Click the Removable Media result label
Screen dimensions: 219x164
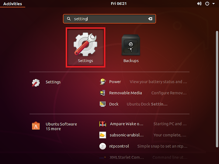(125, 93)
